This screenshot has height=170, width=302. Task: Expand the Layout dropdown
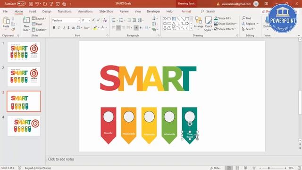39,18
